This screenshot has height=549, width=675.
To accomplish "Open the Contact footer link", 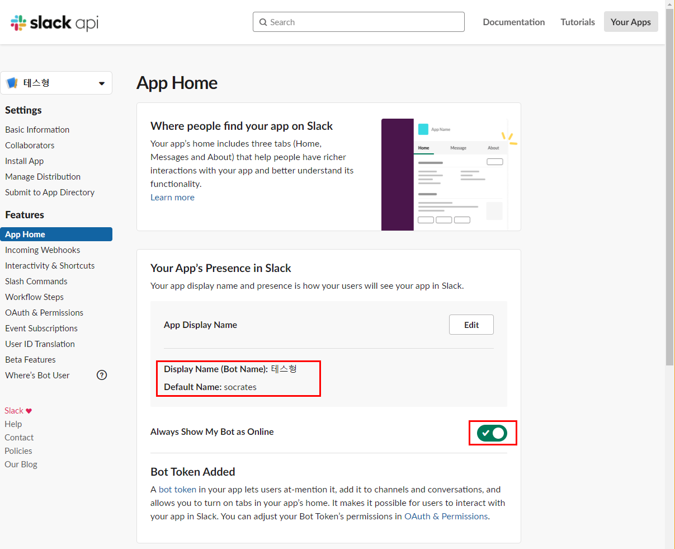I will point(19,438).
